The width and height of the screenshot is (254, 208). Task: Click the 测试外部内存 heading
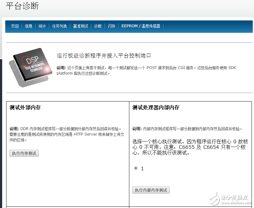click(25, 107)
